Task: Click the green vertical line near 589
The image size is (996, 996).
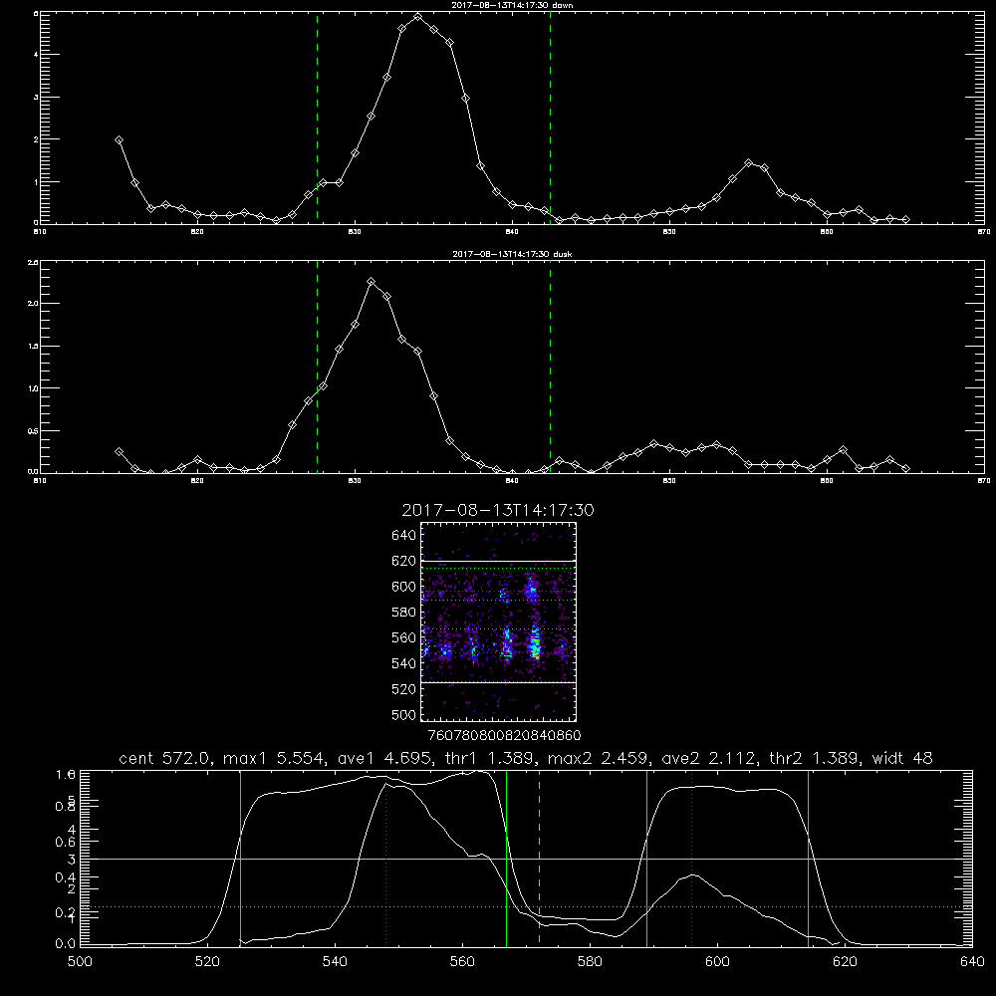Action: (646, 858)
